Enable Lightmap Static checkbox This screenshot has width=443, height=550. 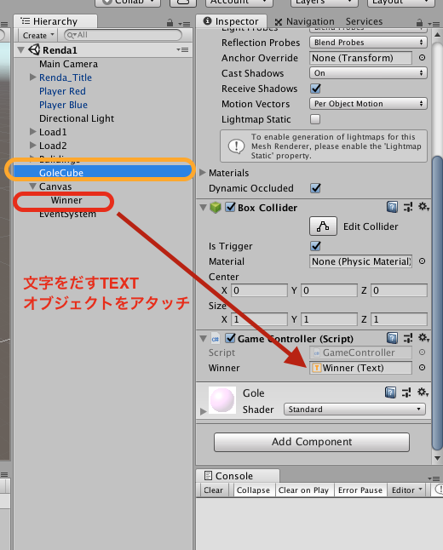(315, 119)
